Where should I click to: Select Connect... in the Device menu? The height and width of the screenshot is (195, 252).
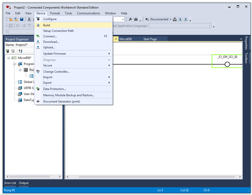click(x=73, y=36)
